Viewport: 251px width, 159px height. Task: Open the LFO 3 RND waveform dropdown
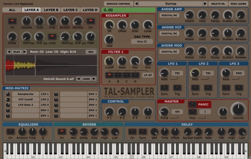238,73
